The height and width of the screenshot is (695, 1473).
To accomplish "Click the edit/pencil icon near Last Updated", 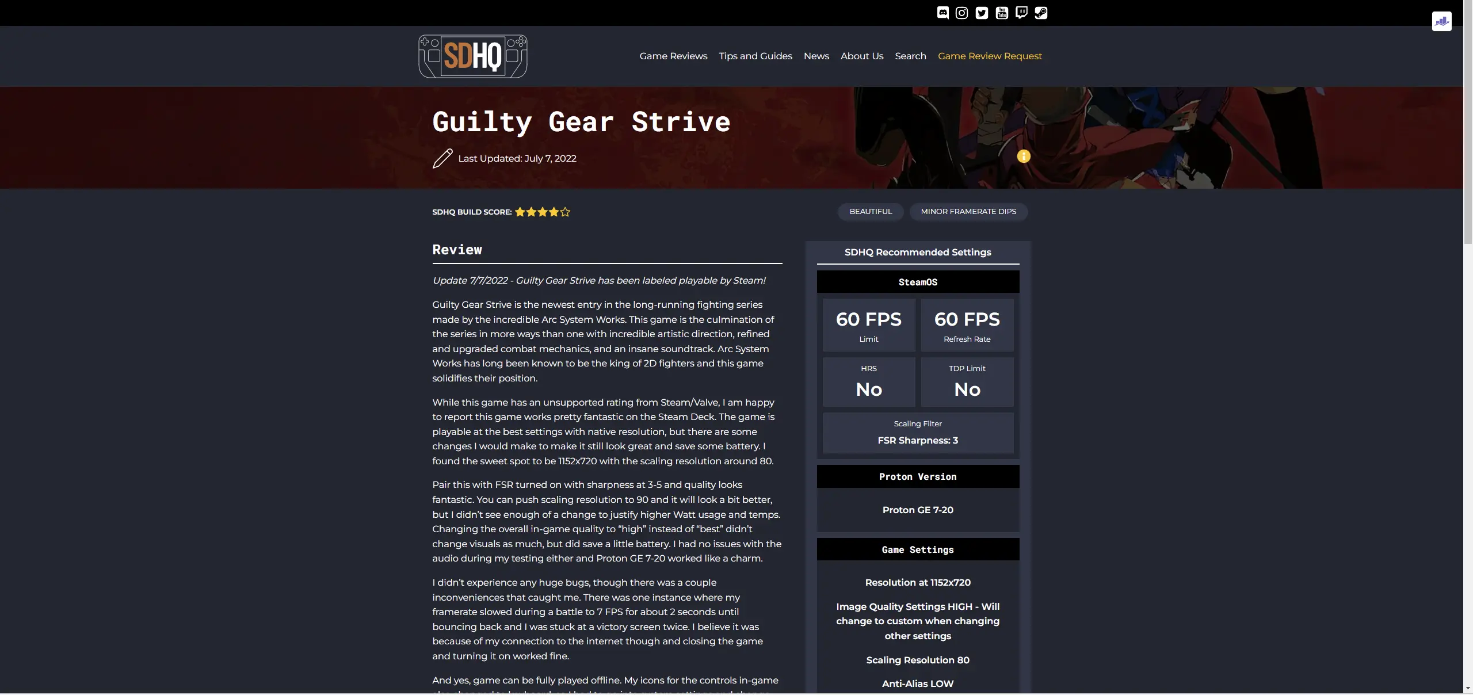I will 441,159.
